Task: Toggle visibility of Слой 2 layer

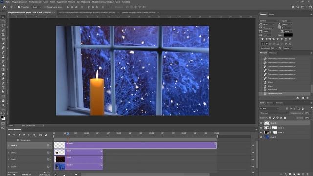Action: tap(261, 128)
